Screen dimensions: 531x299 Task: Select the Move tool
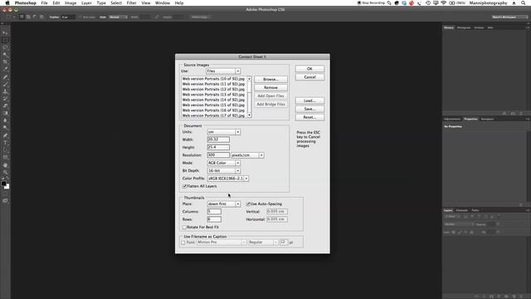5,32
